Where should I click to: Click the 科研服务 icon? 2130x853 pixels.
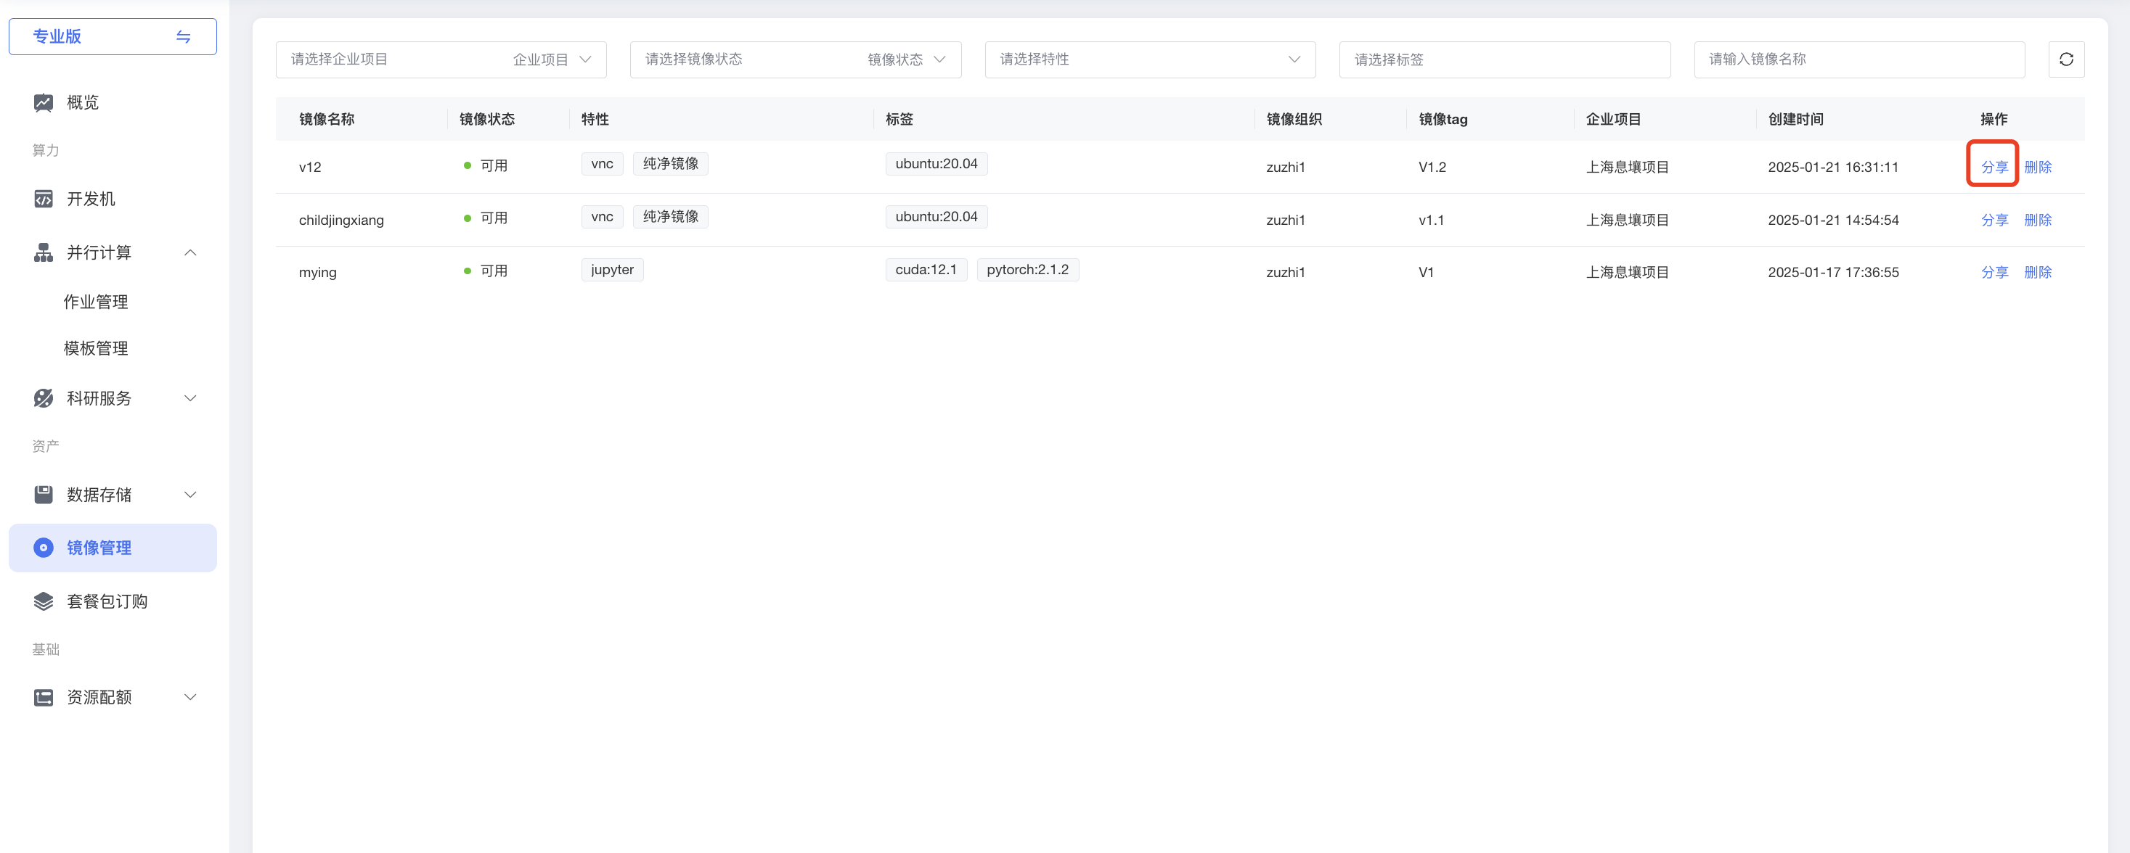[43, 398]
